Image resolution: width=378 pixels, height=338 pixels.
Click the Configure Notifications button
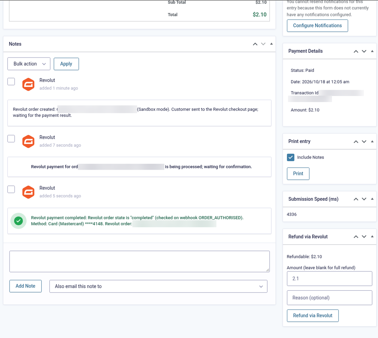coord(317,26)
